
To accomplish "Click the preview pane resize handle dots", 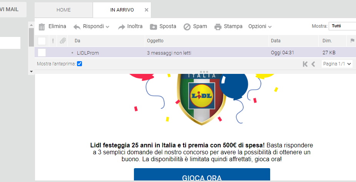I will click(204, 72).
